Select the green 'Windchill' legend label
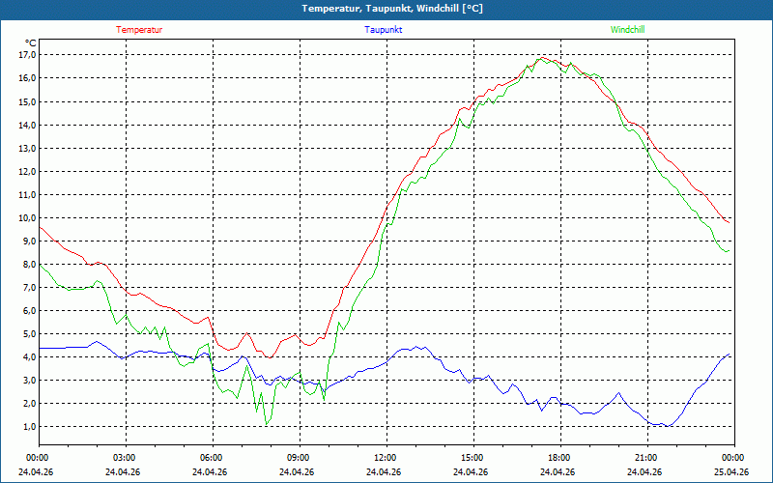The width and height of the screenshot is (773, 483). (627, 30)
